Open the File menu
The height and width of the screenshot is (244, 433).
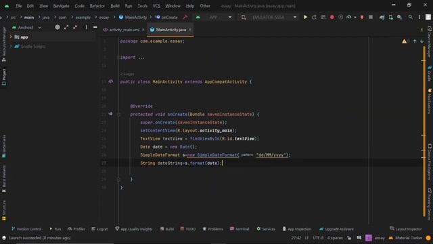pyautogui.click(x=18, y=6)
